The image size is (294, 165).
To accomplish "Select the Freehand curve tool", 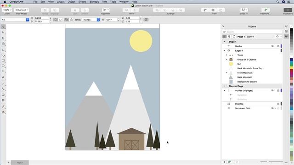I will (x=3, y=50).
